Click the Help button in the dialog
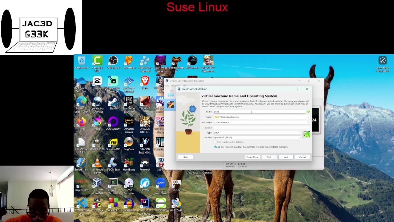The image size is (394, 222). 185,157
